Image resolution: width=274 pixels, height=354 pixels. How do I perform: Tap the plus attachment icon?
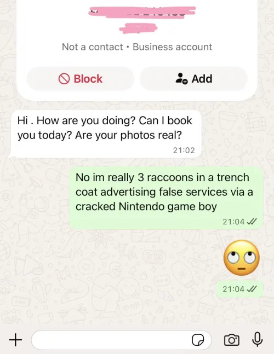15,340
